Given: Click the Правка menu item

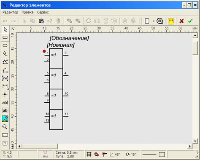Looking at the screenshot, I should [x=27, y=12].
